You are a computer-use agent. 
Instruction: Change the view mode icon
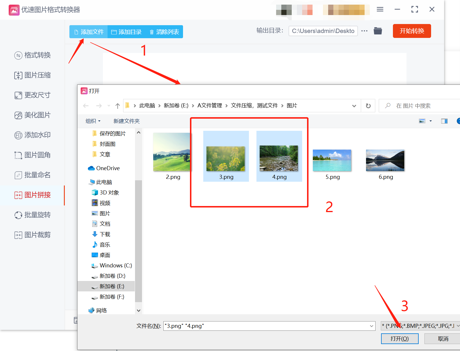(422, 121)
